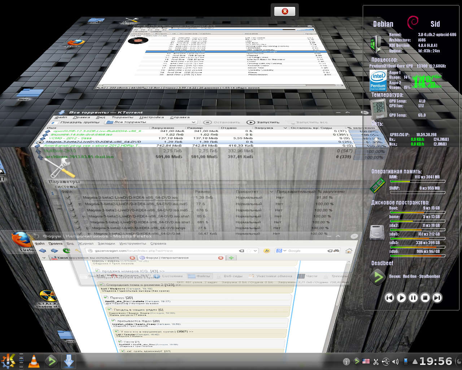This screenshot has width=462, height=370.
Task: Uncheck the Mageia DVD.langs file checkbox
Action: (x=78, y=228)
